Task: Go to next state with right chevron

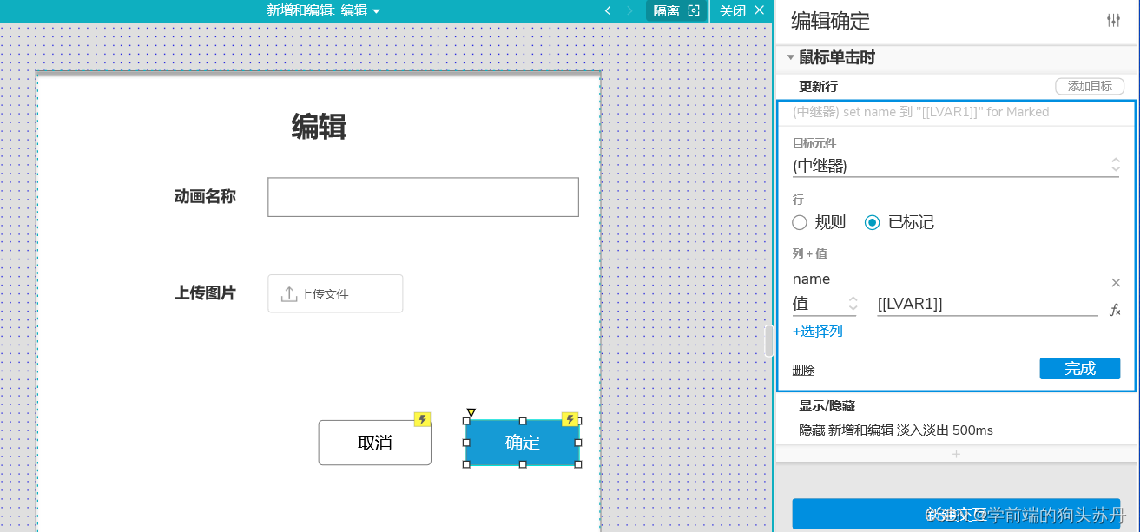Action: pyautogui.click(x=630, y=10)
